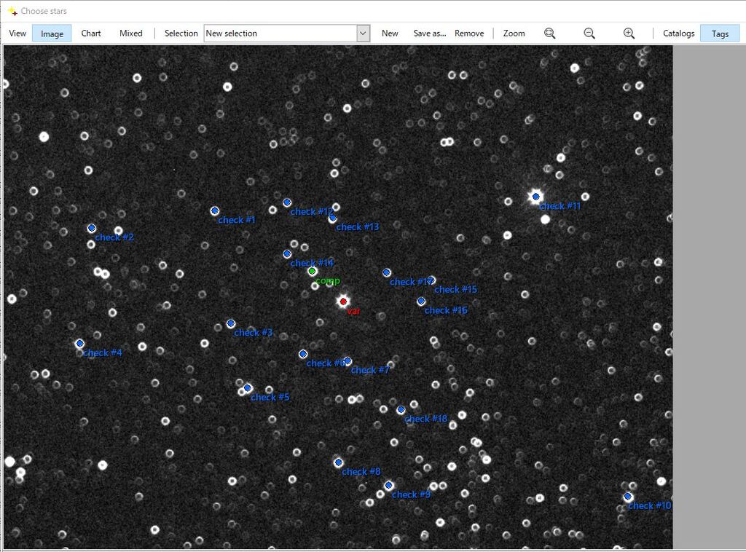Click the check #12 star marker
The height and width of the screenshot is (552, 746).
coord(287,202)
